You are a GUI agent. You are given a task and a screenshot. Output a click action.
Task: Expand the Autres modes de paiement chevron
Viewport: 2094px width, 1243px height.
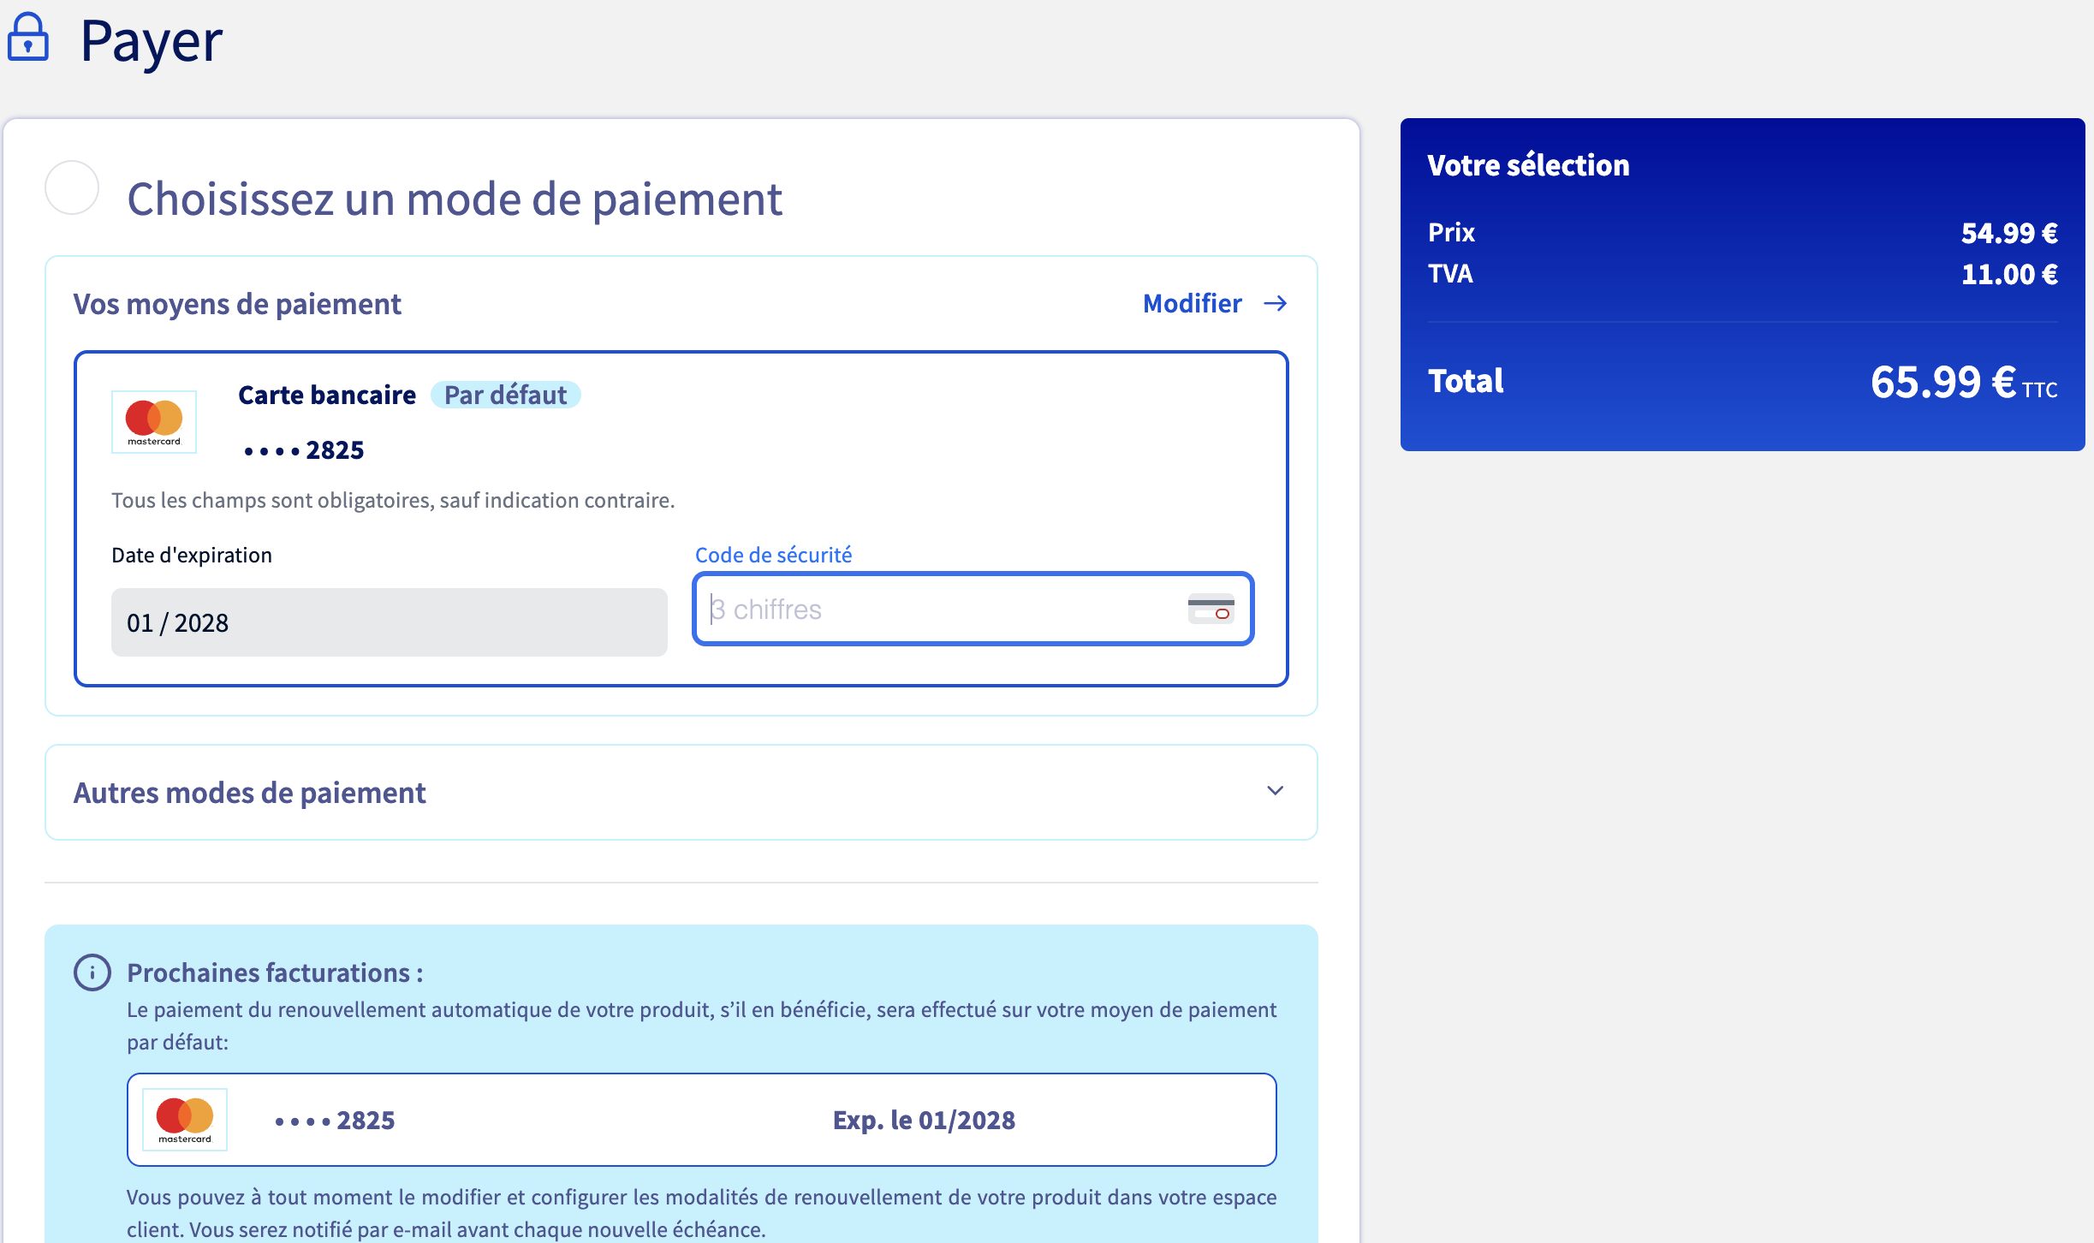[1275, 791]
